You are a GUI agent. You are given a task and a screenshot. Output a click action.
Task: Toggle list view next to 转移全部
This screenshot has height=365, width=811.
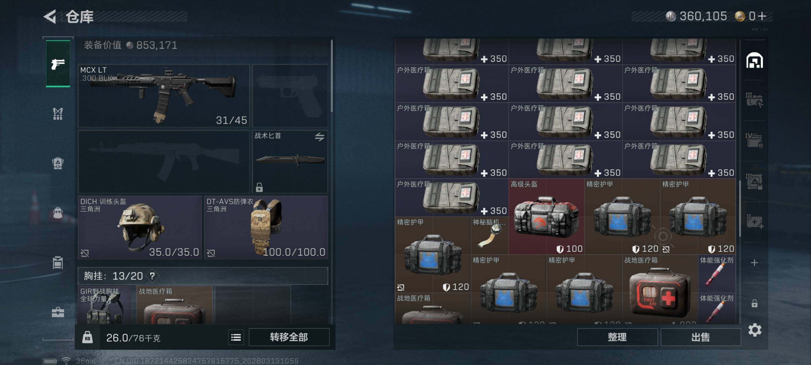pos(236,337)
